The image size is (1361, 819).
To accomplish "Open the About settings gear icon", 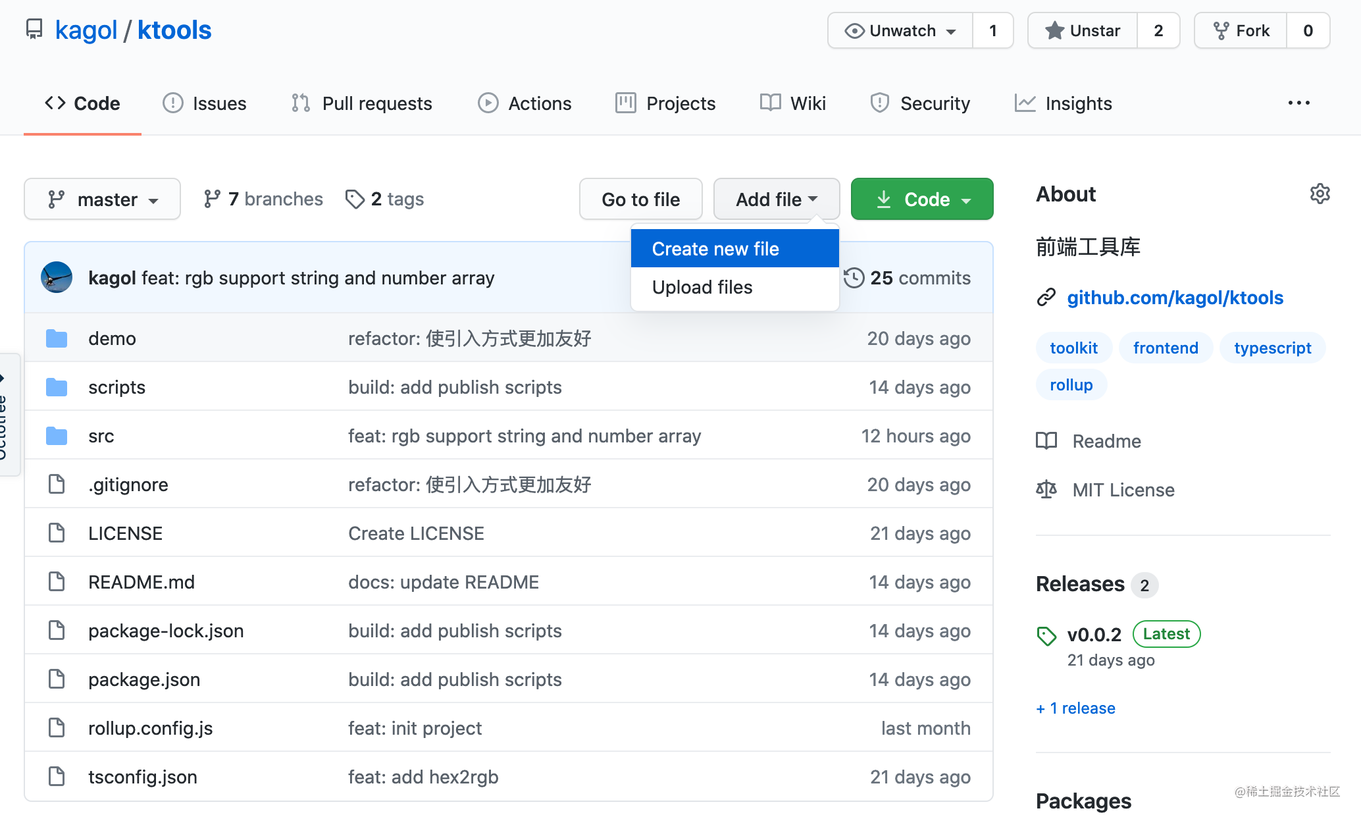I will point(1320,194).
